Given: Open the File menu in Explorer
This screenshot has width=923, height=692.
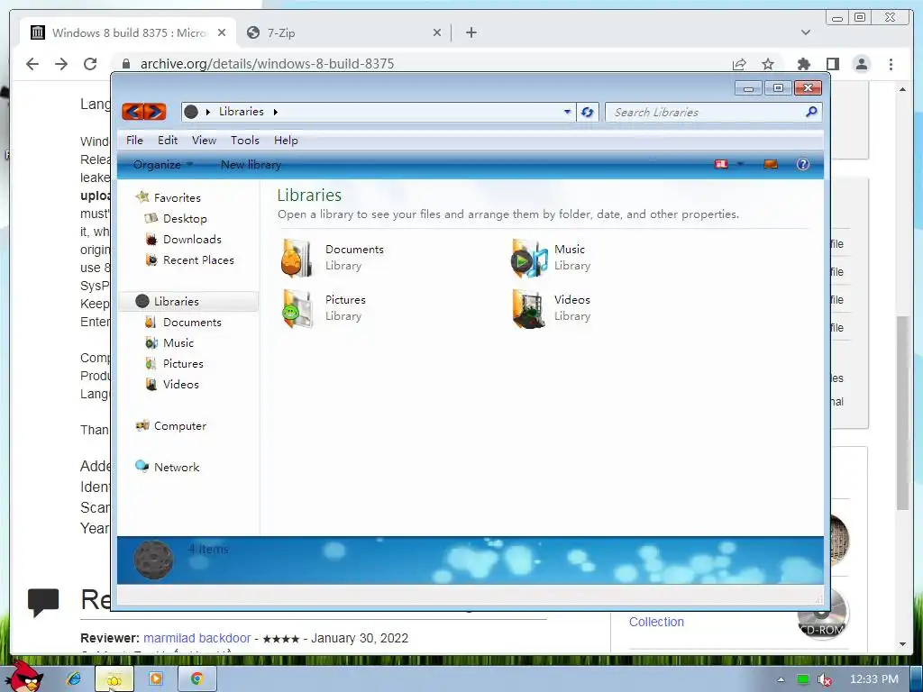Looking at the screenshot, I should click(x=134, y=140).
